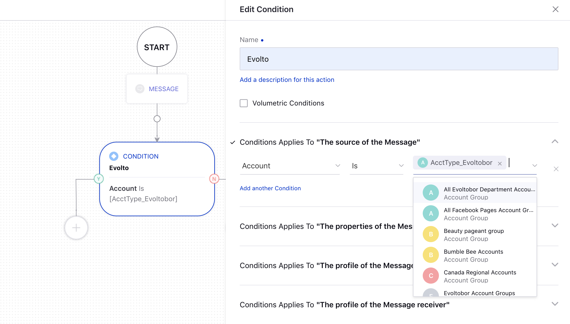Click the CONDITION node icon
570x324 pixels.
pos(113,156)
